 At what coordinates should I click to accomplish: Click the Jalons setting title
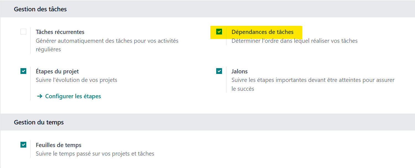tap(239, 71)
